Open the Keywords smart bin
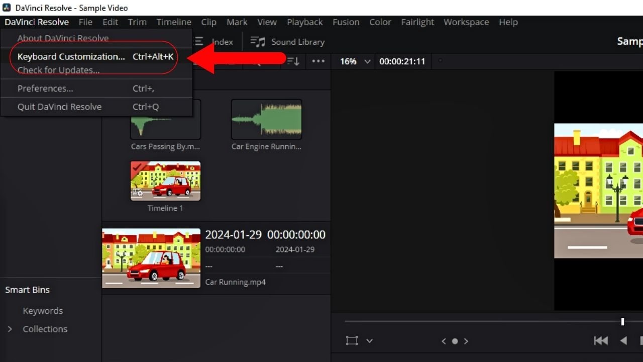 [43, 310]
